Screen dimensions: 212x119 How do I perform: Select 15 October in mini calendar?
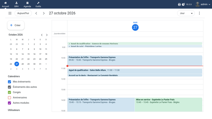click(28, 54)
